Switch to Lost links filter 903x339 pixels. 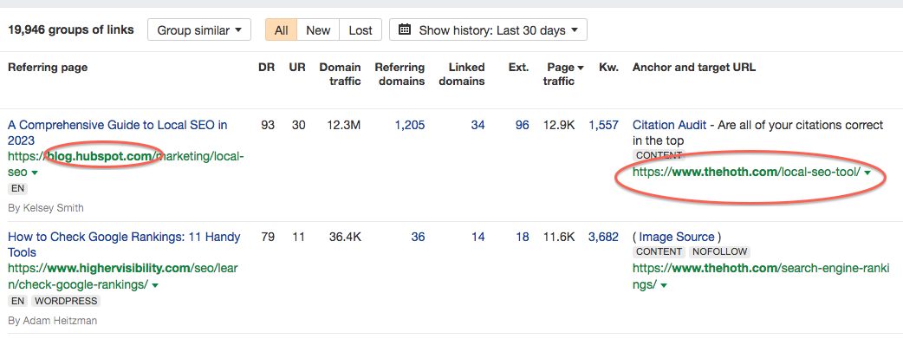click(x=361, y=30)
